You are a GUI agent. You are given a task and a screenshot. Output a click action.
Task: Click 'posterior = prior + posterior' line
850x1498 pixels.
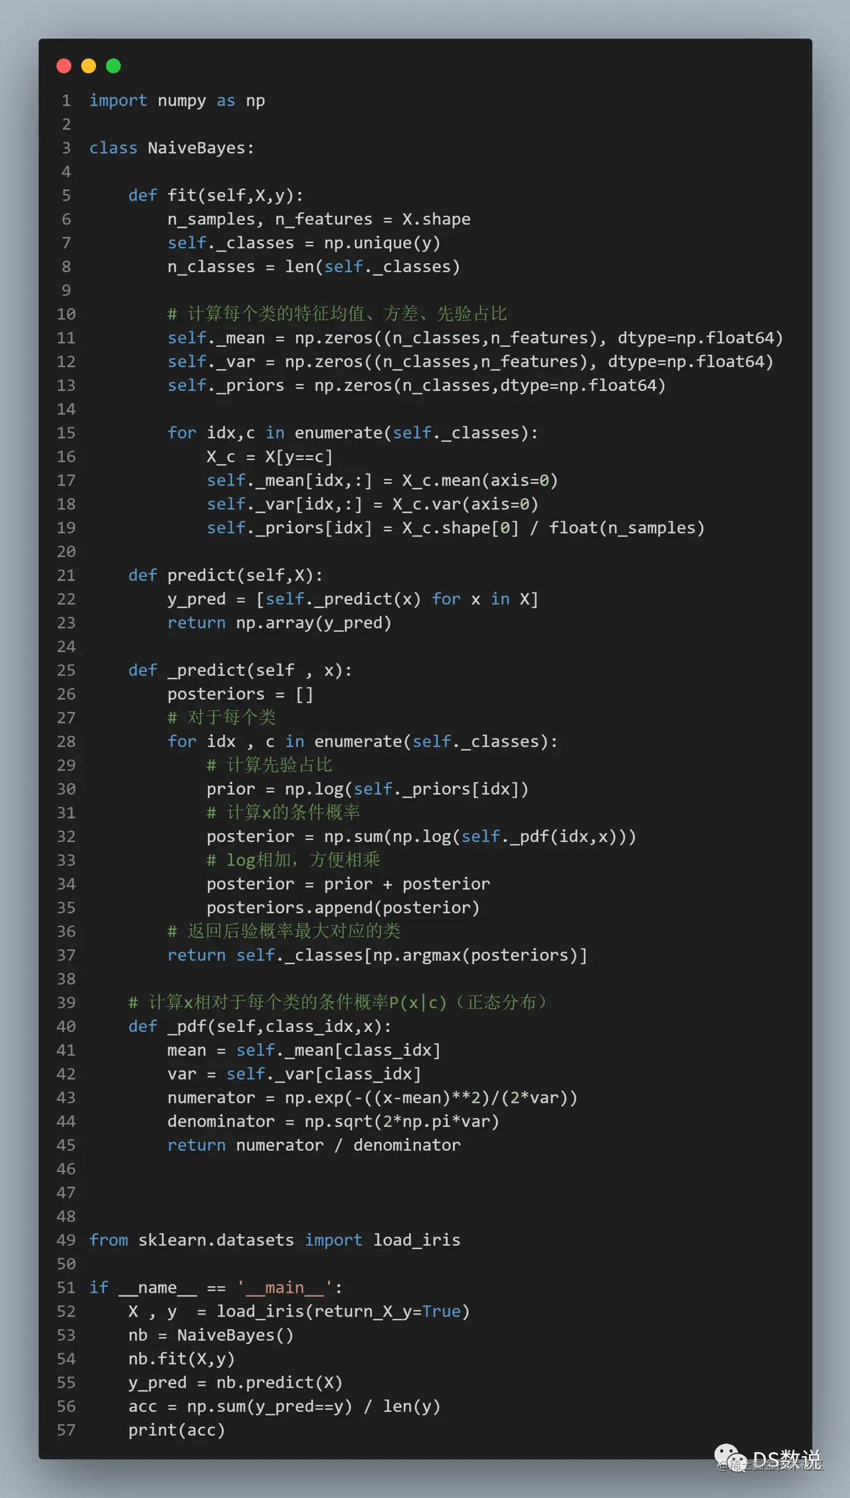coord(348,884)
